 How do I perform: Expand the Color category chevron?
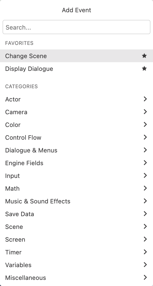tap(145, 125)
